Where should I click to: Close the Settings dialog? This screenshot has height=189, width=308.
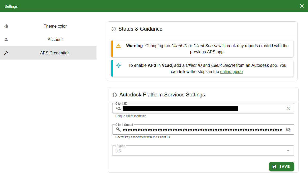(x=302, y=6)
